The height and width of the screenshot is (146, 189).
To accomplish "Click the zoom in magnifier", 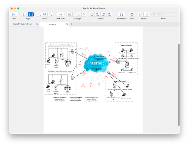I will click(x=45, y=14).
